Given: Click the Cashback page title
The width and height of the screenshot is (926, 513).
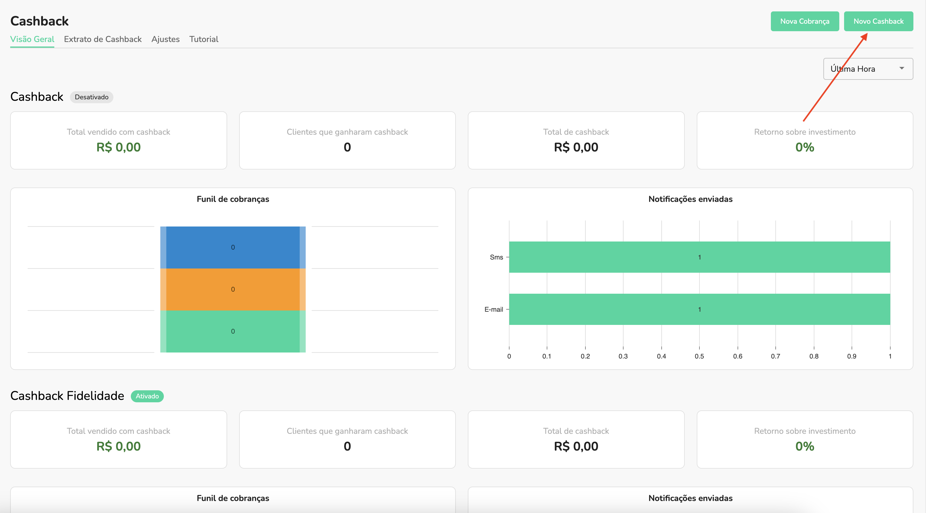Looking at the screenshot, I should tap(39, 21).
